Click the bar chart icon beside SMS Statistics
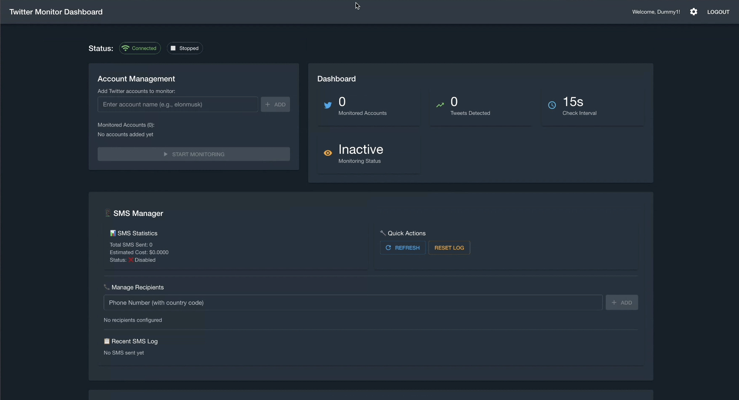 coord(113,233)
